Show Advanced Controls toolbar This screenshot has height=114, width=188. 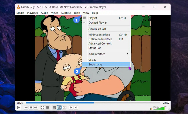(x=106, y=44)
